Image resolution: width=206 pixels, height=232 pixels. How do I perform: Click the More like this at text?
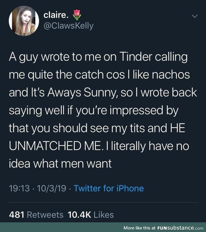tap(139, 228)
